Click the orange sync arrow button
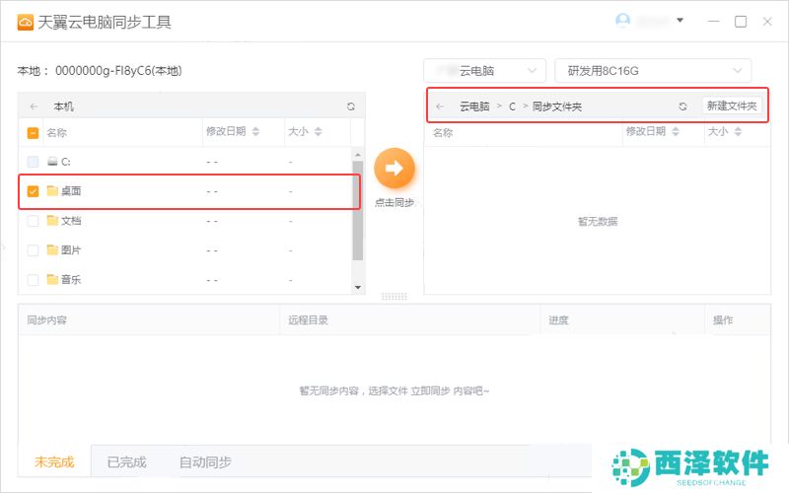This screenshot has height=493, width=789. 394,168
